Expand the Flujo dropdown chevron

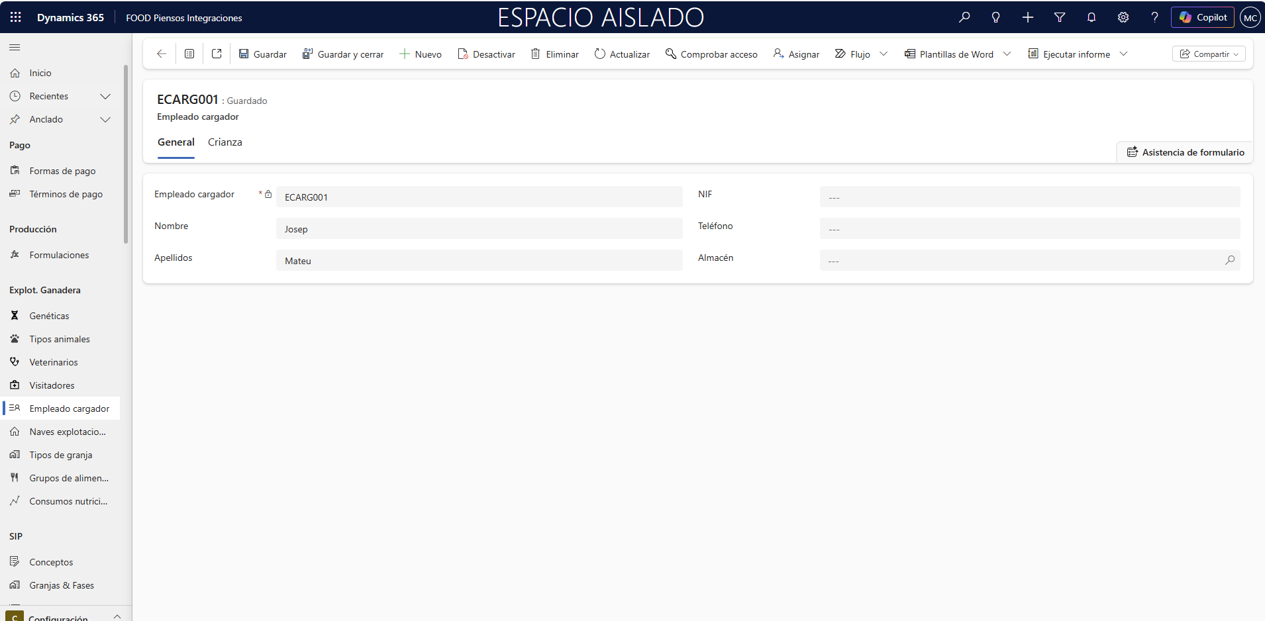(x=885, y=54)
